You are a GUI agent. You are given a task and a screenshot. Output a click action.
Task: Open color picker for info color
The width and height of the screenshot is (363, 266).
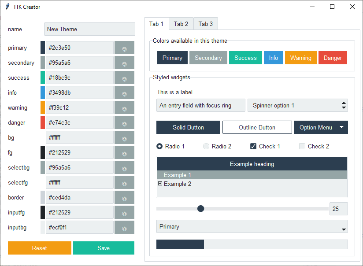(x=124, y=92)
